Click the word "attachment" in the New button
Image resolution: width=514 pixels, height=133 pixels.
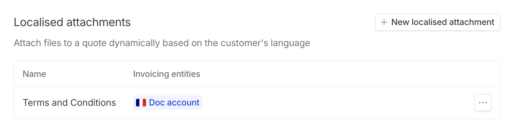pyautogui.click(x=470, y=22)
